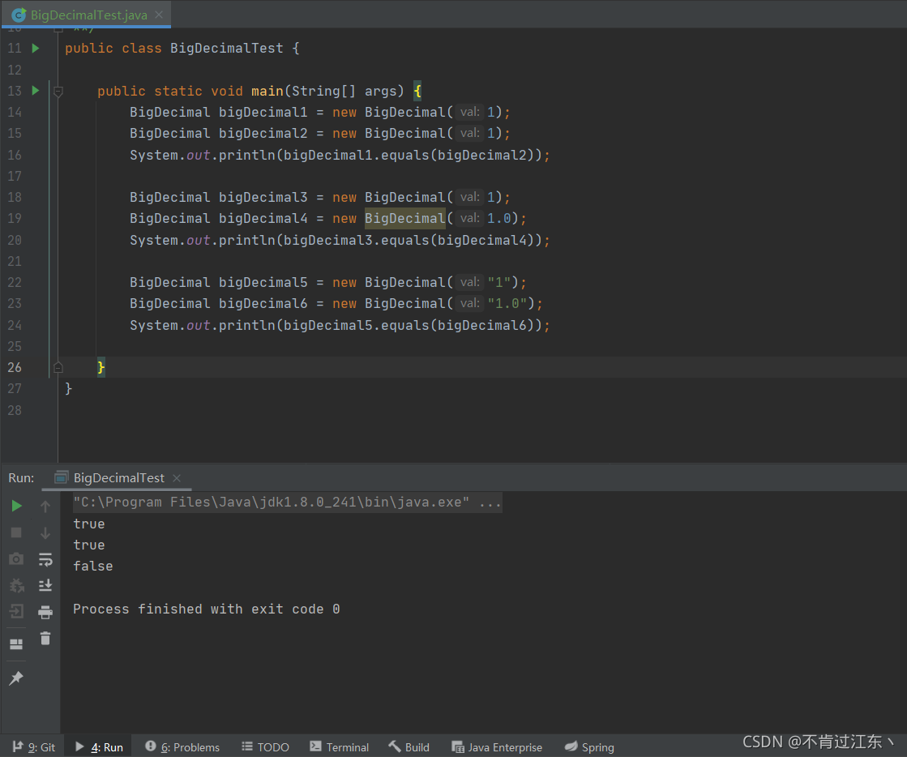
Task: Toggle the Pin Tab pushpin icon
Action: click(16, 678)
